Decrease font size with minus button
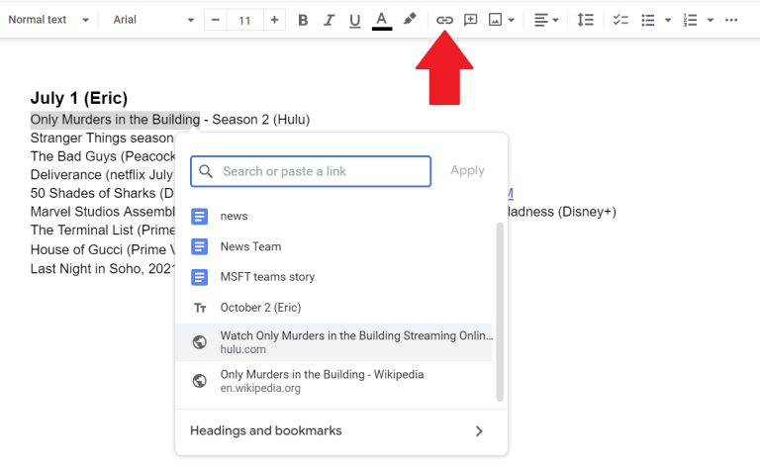Image resolution: width=760 pixels, height=465 pixels. pyautogui.click(x=216, y=20)
